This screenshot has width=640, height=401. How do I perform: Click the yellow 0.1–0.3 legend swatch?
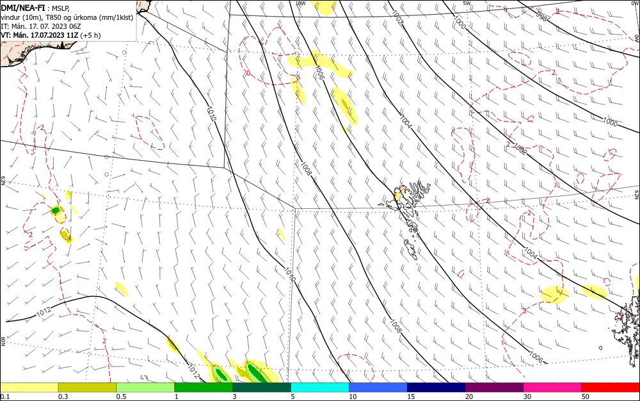coord(29,388)
